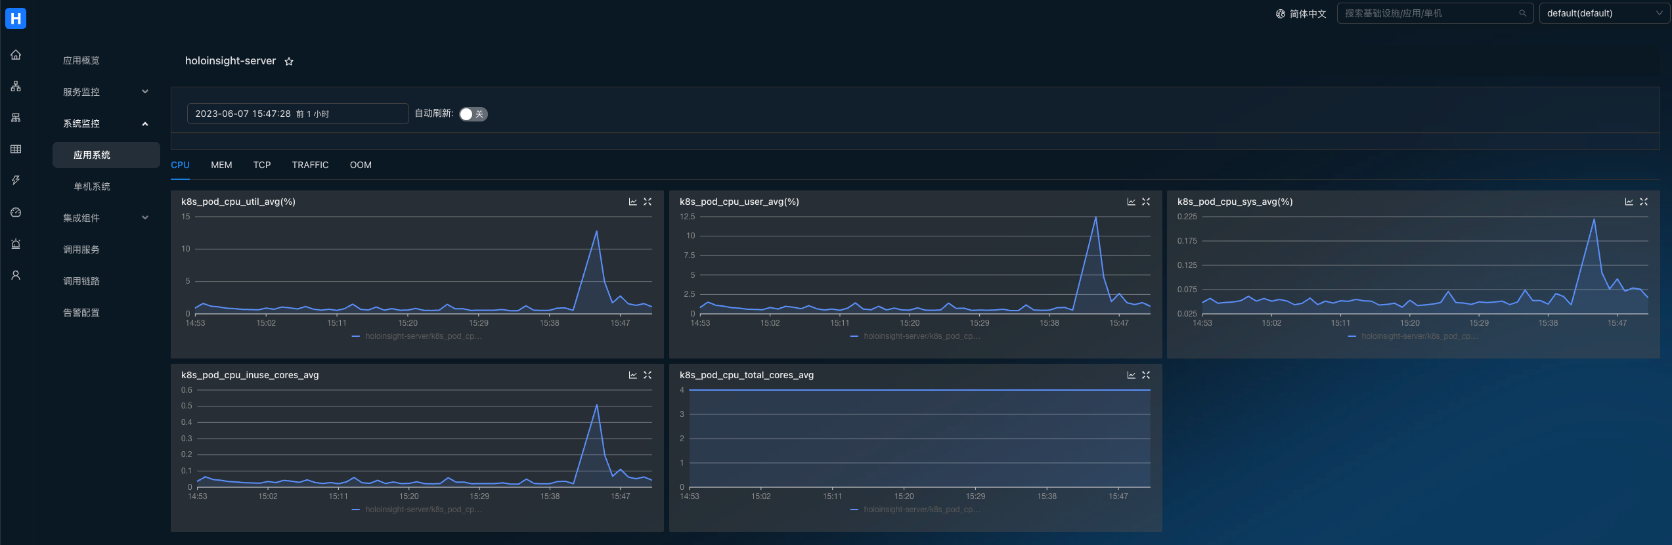Click the search magnifier icon

point(1522,13)
